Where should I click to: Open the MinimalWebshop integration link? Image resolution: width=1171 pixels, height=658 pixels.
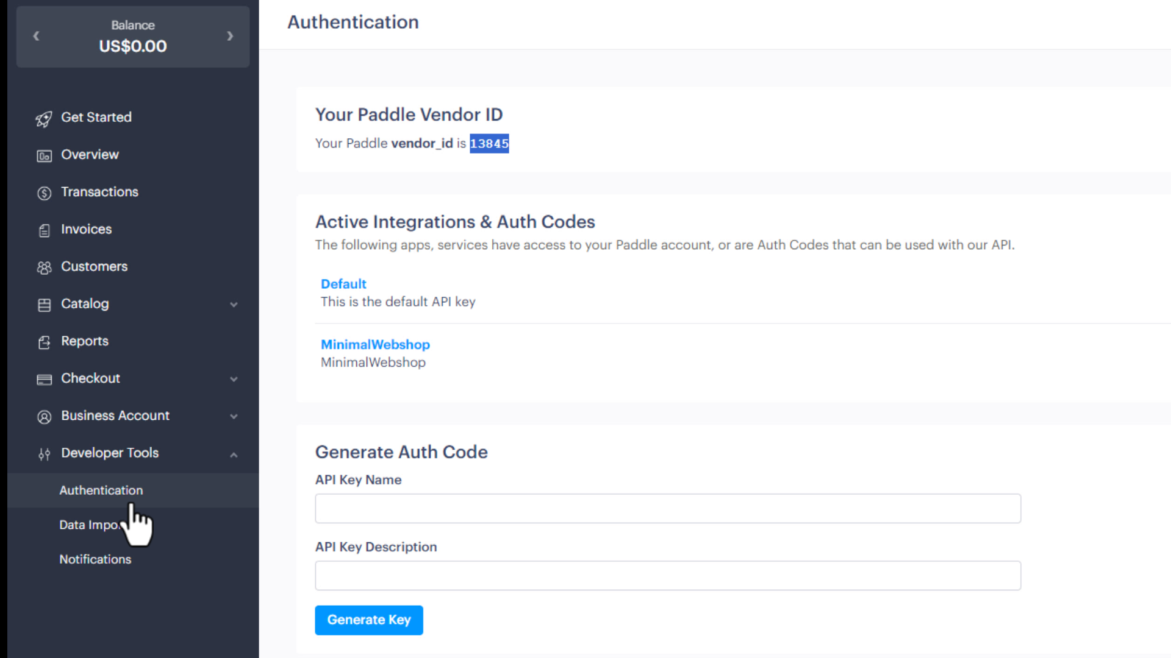(375, 344)
